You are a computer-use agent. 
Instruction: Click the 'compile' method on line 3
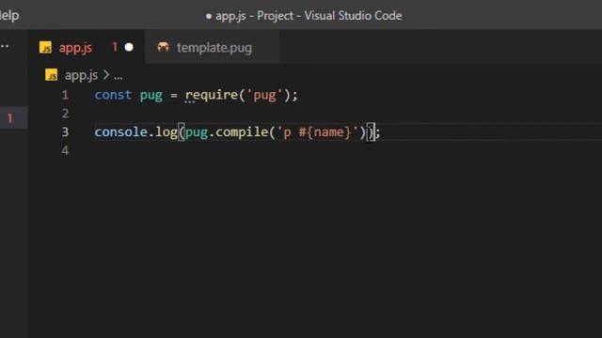[x=242, y=132]
